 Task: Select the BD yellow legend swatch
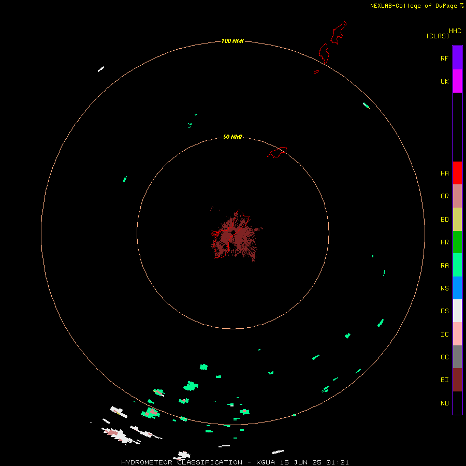point(457,220)
